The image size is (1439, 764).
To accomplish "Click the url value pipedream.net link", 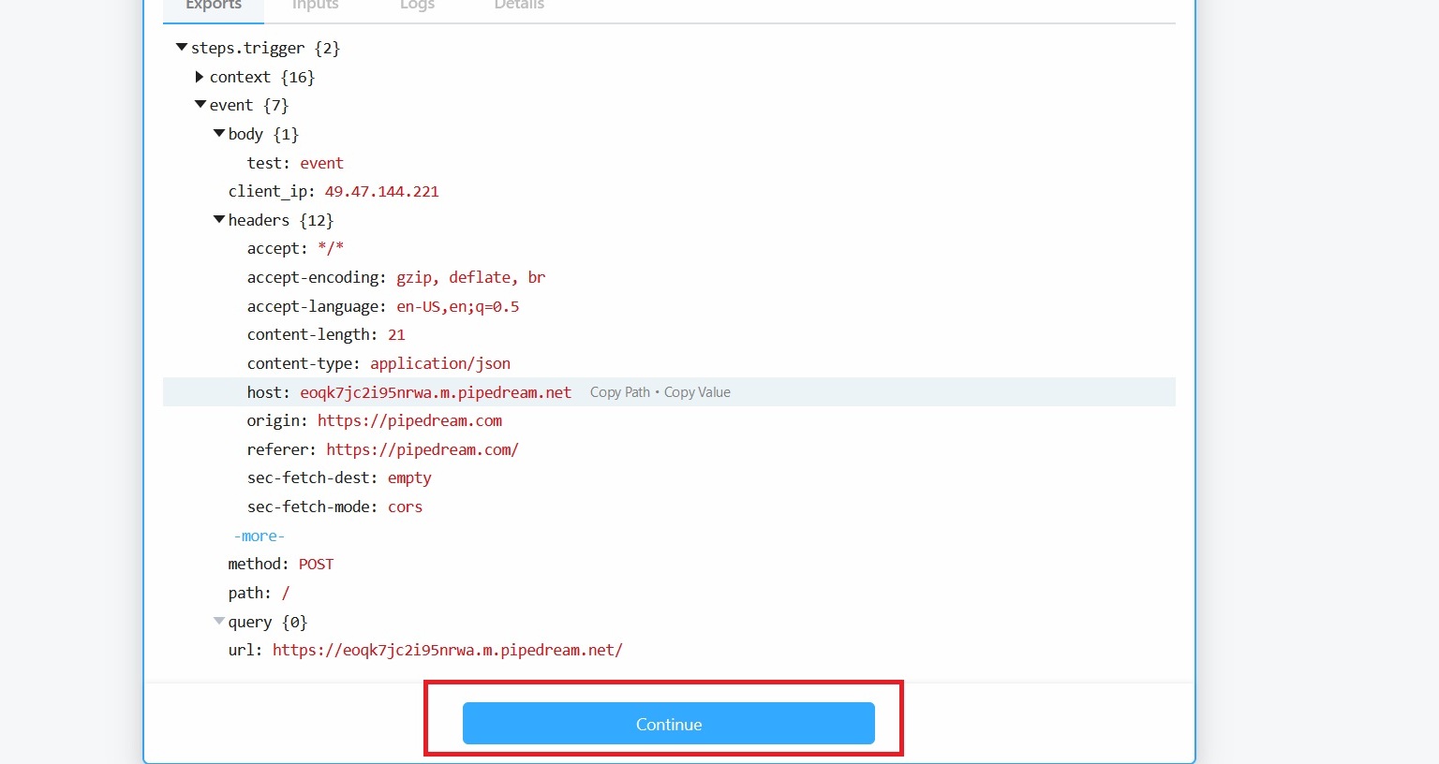I will pyautogui.click(x=447, y=650).
